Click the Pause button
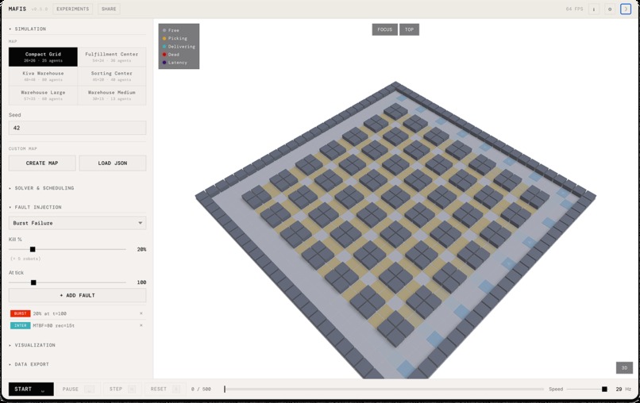This screenshot has width=640, height=403. [78, 390]
